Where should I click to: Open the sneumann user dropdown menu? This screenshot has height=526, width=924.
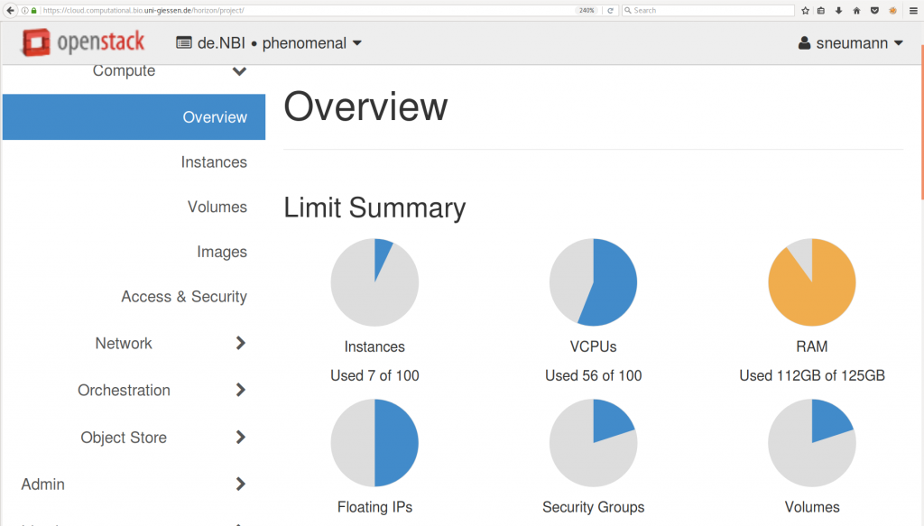coord(851,43)
